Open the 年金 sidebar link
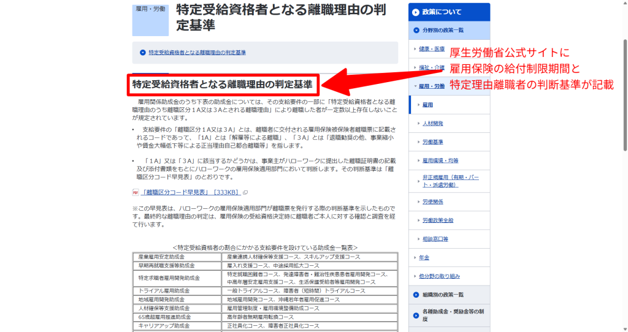This screenshot has height=332, width=628. pyautogui.click(x=424, y=258)
